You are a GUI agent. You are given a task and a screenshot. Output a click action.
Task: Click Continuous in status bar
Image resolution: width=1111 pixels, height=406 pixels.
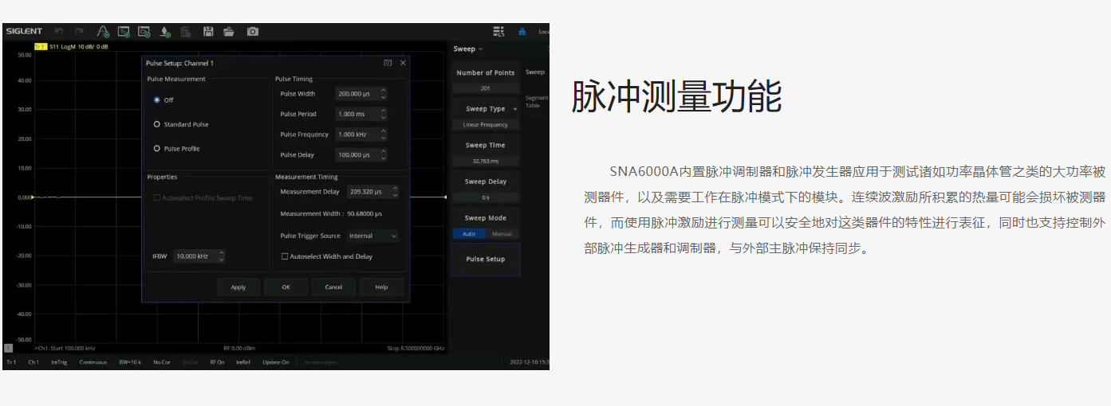click(93, 362)
